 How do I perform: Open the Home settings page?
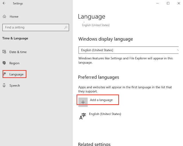point(14,17)
